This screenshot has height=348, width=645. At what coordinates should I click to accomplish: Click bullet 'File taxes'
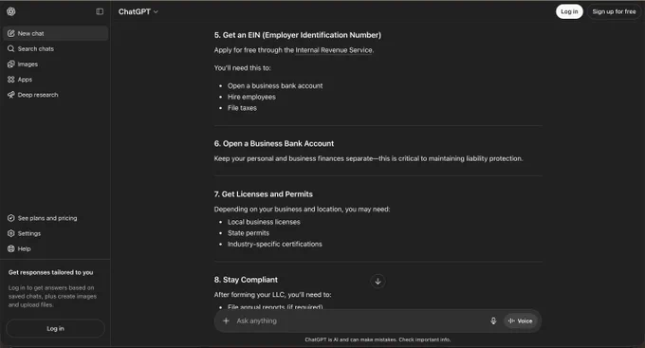[242, 108]
